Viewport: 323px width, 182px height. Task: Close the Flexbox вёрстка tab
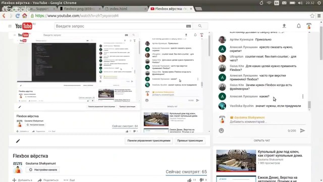(191, 9)
